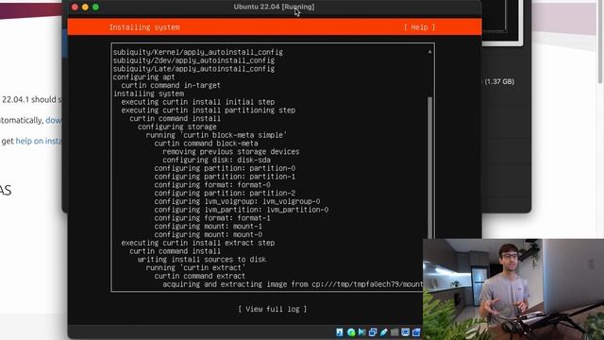Open the Help button in installer header
Viewport: 604px width, 340px height.
pyautogui.click(x=419, y=27)
